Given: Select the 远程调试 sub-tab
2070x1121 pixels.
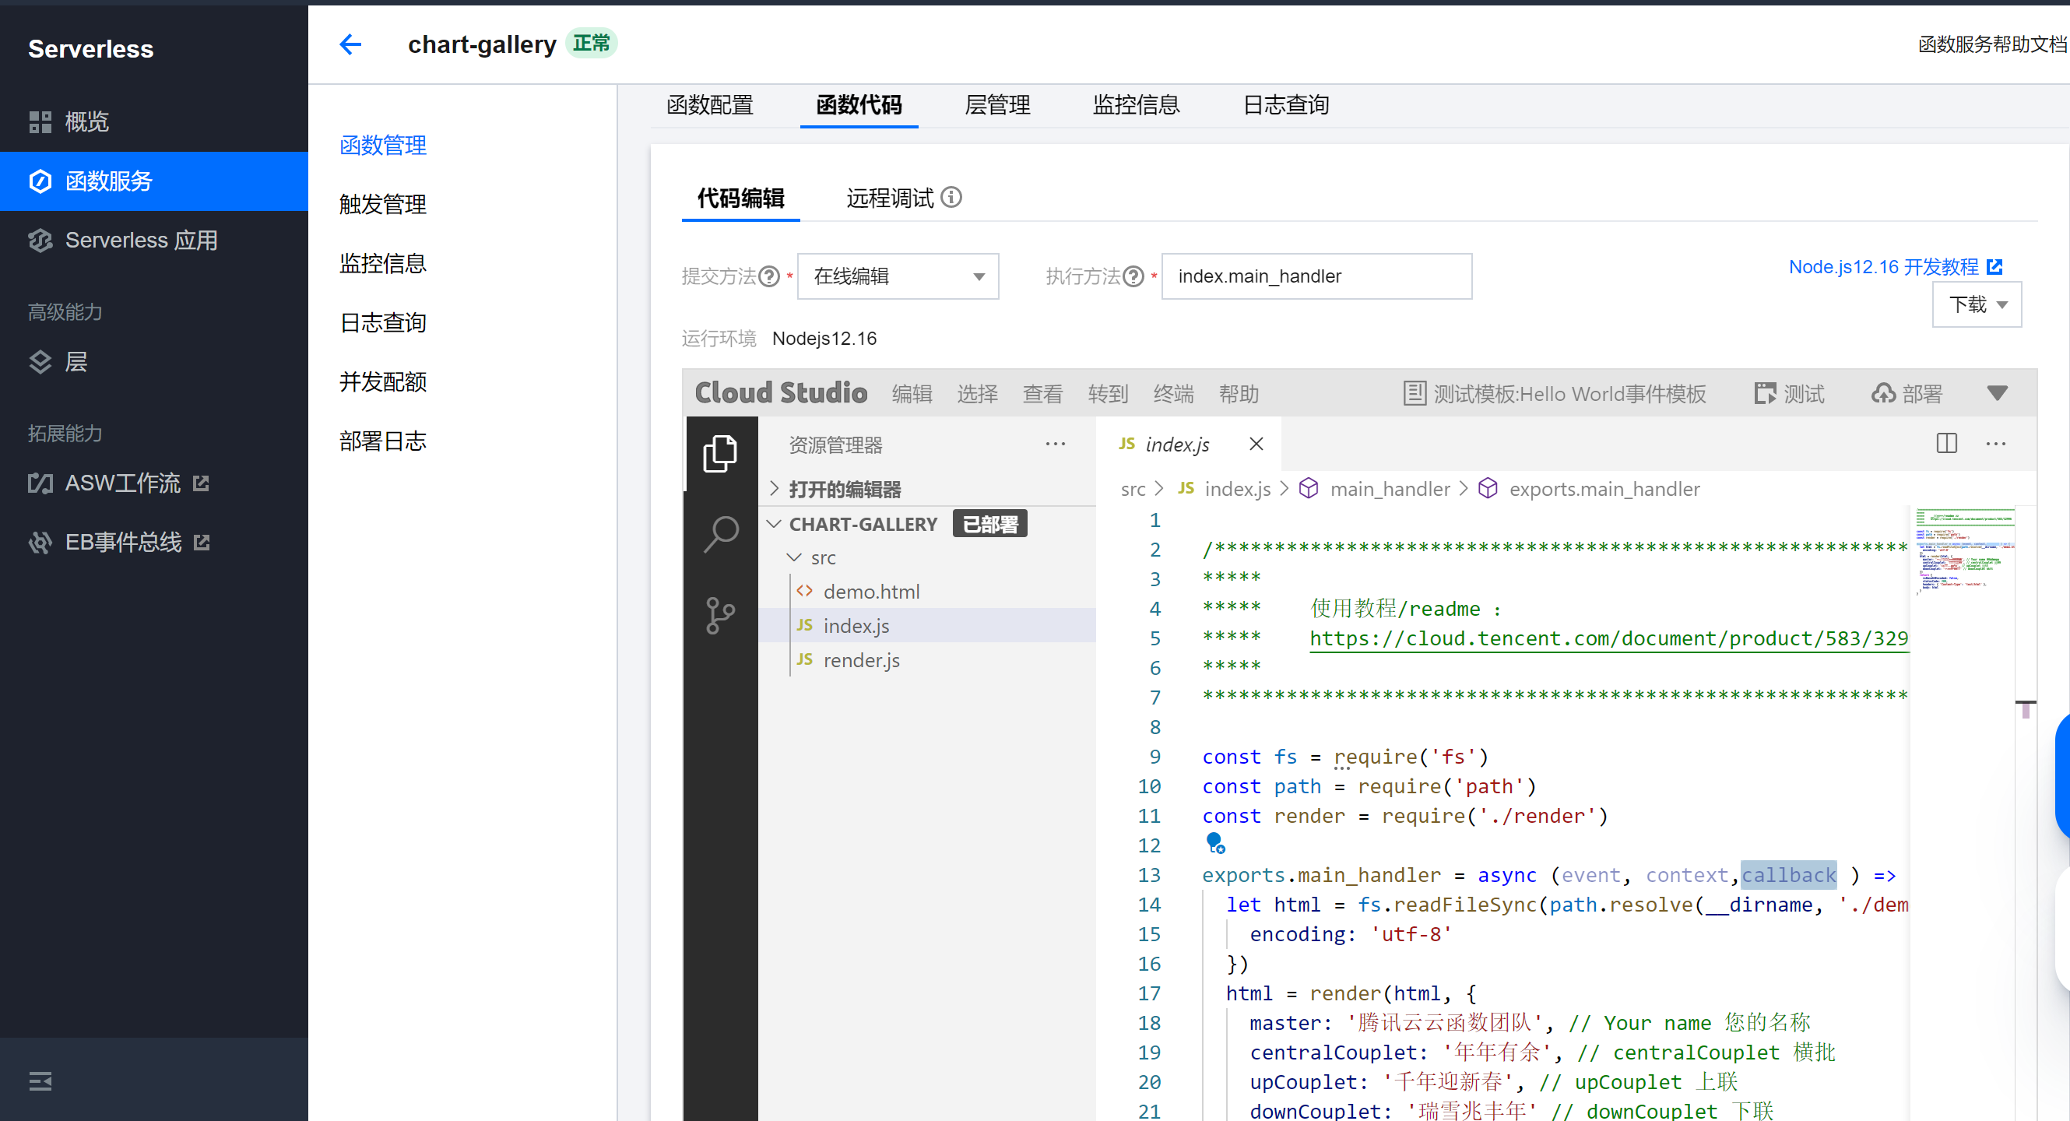Looking at the screenshot, I should pos(890,198).
